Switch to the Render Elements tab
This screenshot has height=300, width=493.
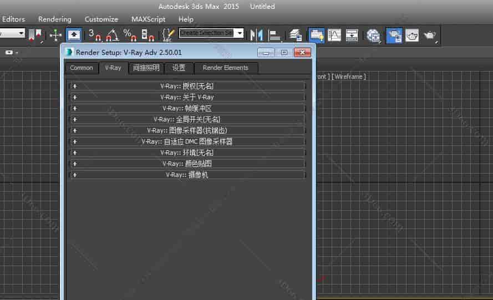[225, 68]
